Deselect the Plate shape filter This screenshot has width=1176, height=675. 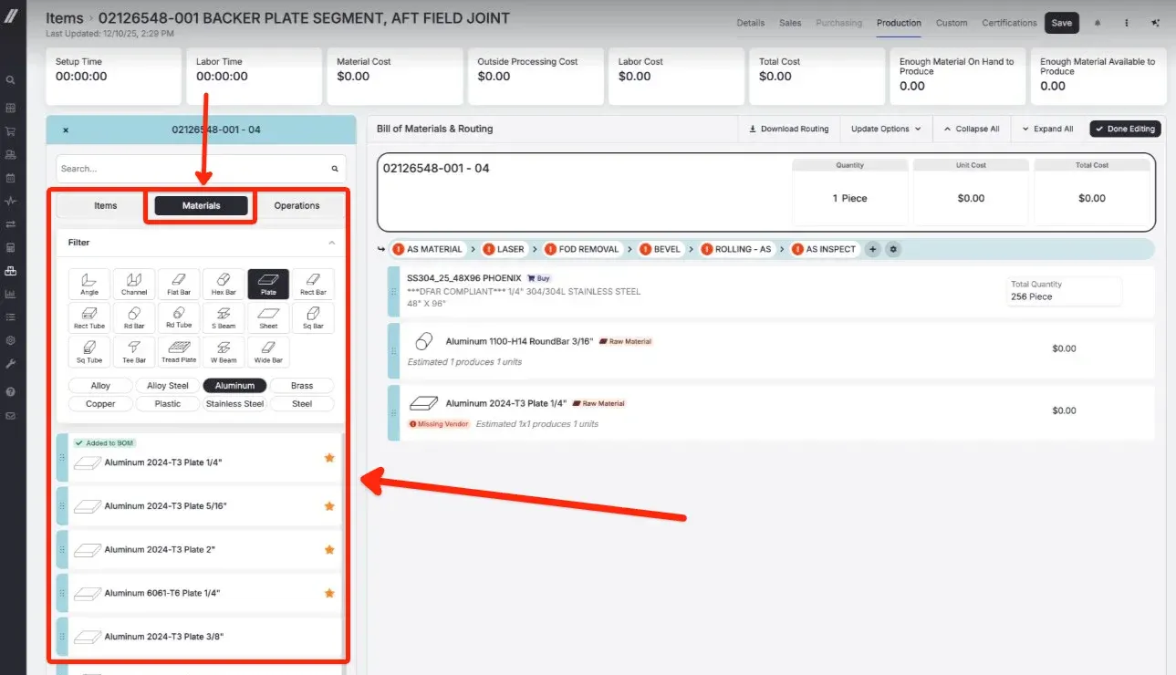coord(268,283)
